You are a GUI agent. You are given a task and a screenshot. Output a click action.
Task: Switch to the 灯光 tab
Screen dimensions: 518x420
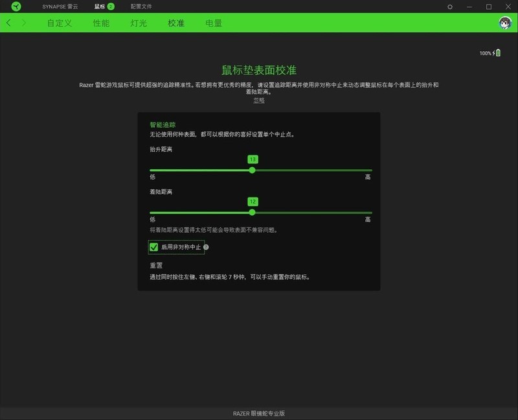point(137,21)
